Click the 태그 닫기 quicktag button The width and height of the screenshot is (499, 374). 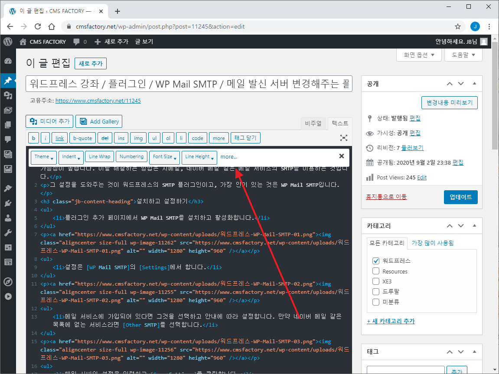pos(245,138)
